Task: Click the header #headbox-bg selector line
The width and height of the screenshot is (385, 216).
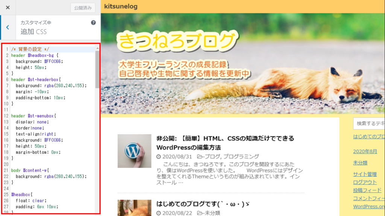Action: 35,55
